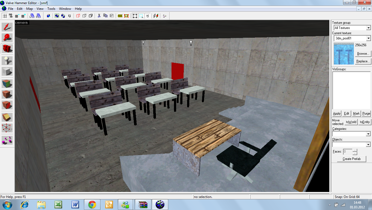Choose the Block creation tool
The width and height of the screenshot is (372, 210).
tap(7, 71)
